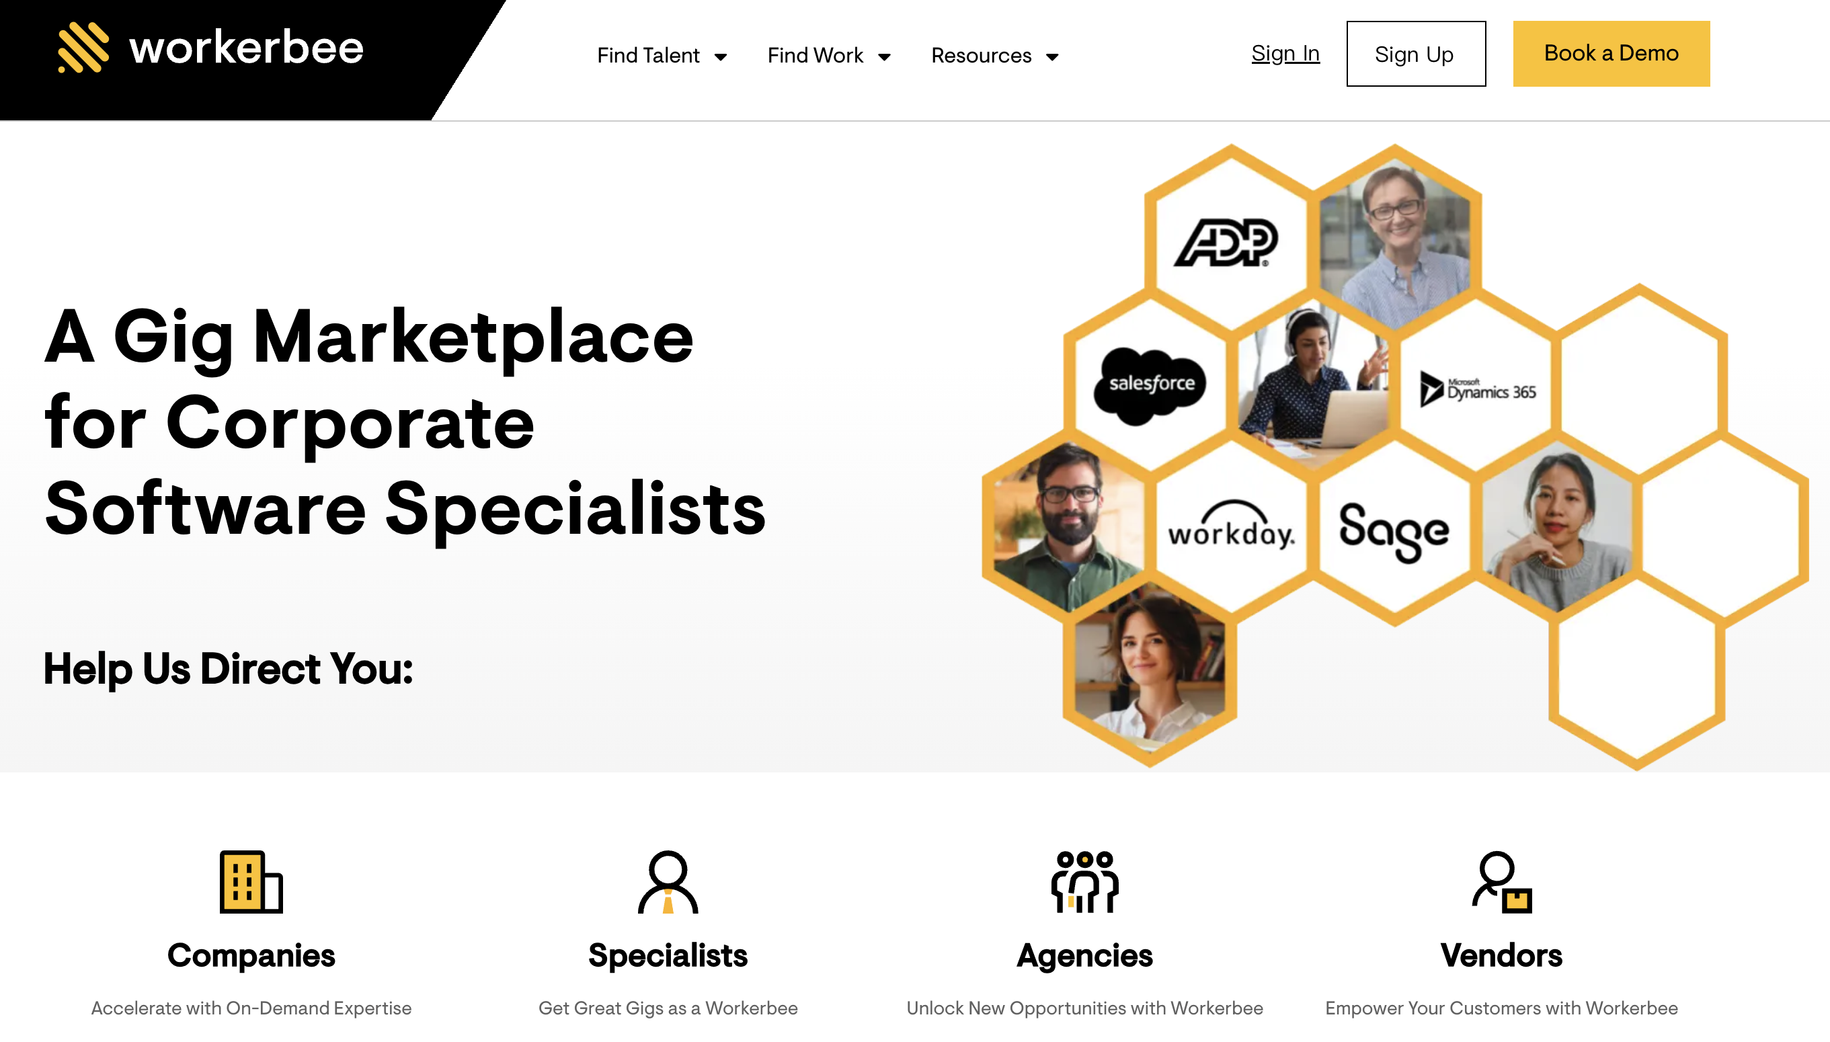Select the Specialists person icon
Viewport: 1830px width, 1042px height.
click(668, 882)
